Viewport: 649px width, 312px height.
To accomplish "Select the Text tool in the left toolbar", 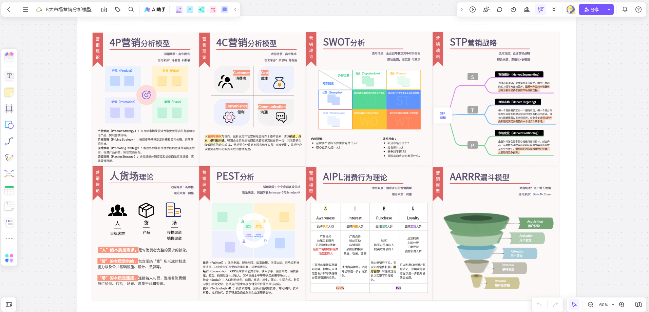I will pos(9,76).
